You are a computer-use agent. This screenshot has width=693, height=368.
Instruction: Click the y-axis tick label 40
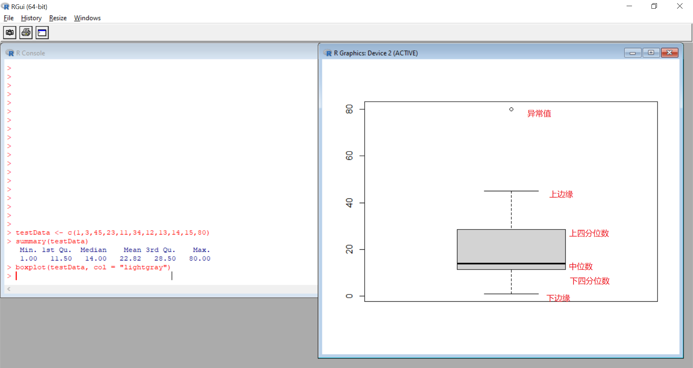(349, 203)
